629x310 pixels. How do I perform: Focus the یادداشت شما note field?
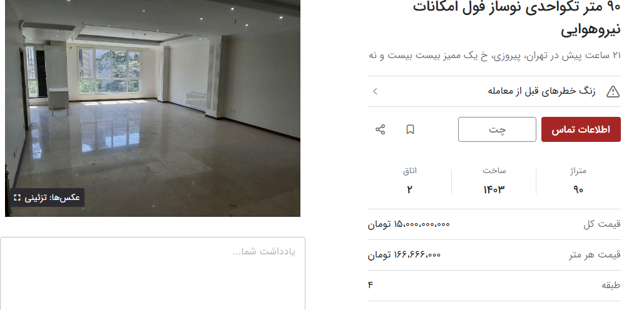click(153, 274)
